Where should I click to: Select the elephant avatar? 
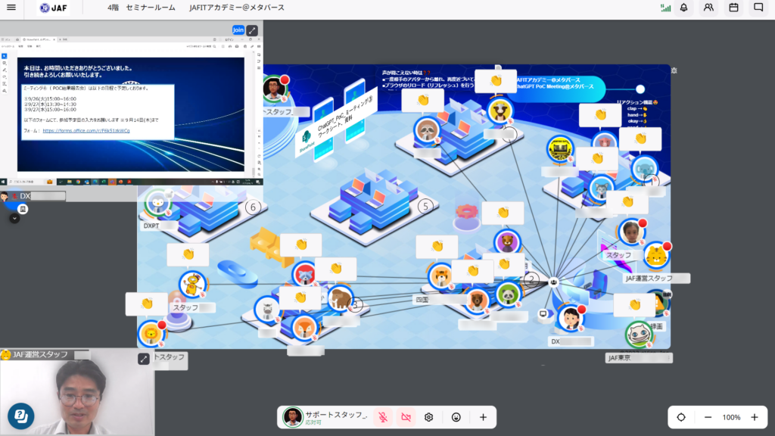pyautogui.click(x=645, y=169)
